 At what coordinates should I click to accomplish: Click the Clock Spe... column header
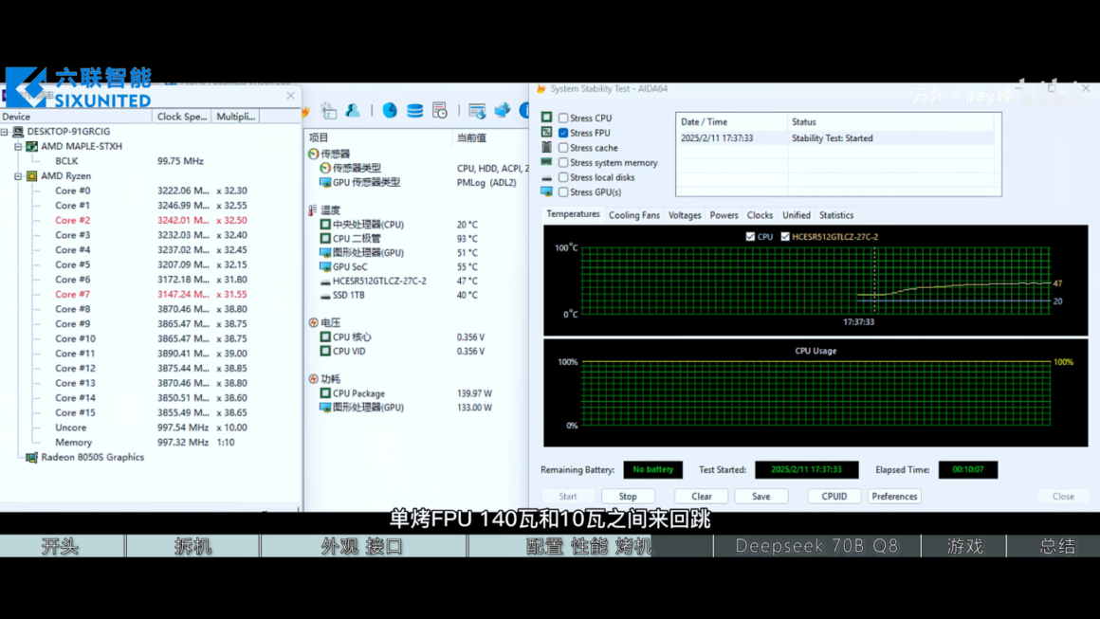pos(182,117)
